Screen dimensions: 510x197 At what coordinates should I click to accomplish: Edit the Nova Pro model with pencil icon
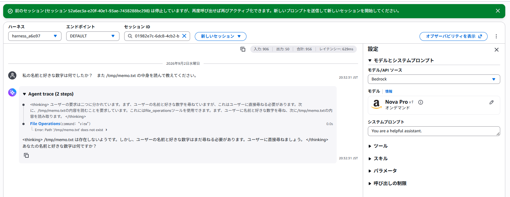coord(491,102)
